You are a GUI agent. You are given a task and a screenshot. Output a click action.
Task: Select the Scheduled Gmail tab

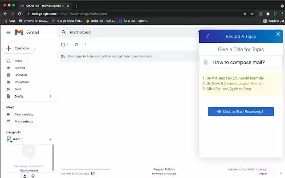click(45, 6)
